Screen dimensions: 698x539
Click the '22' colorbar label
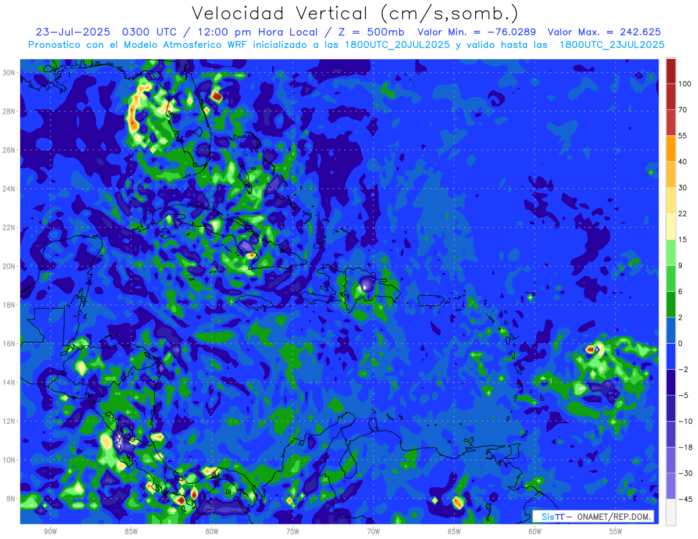[x=683, y=213]
